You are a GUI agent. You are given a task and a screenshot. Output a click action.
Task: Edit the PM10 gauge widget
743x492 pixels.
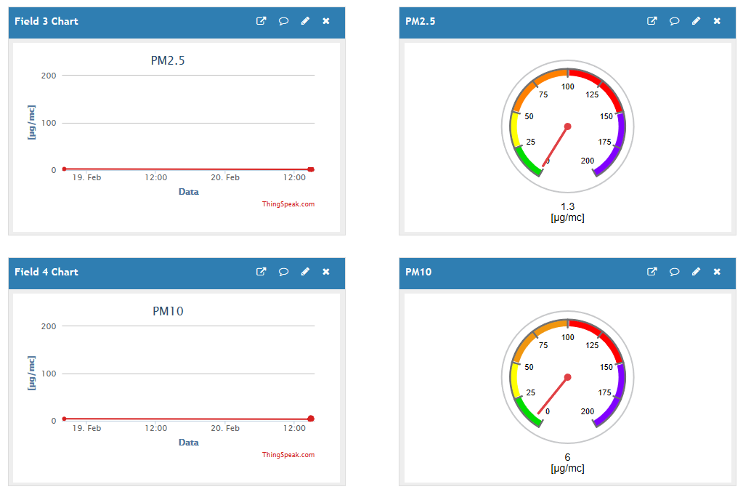pos(696,272)
